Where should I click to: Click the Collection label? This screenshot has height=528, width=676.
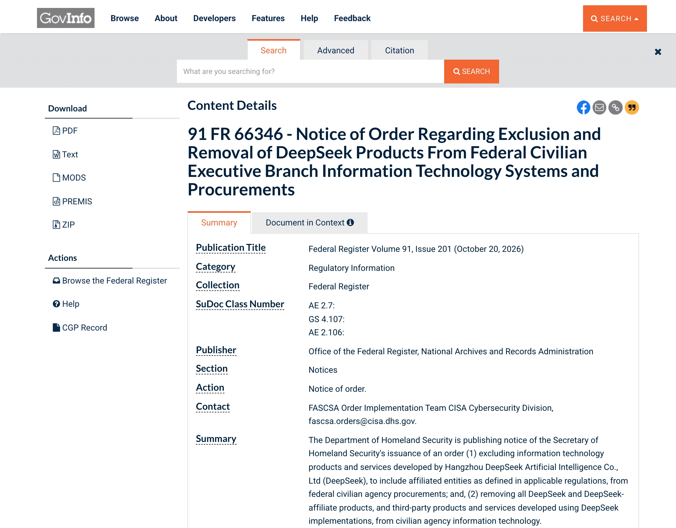click(218, 285)
